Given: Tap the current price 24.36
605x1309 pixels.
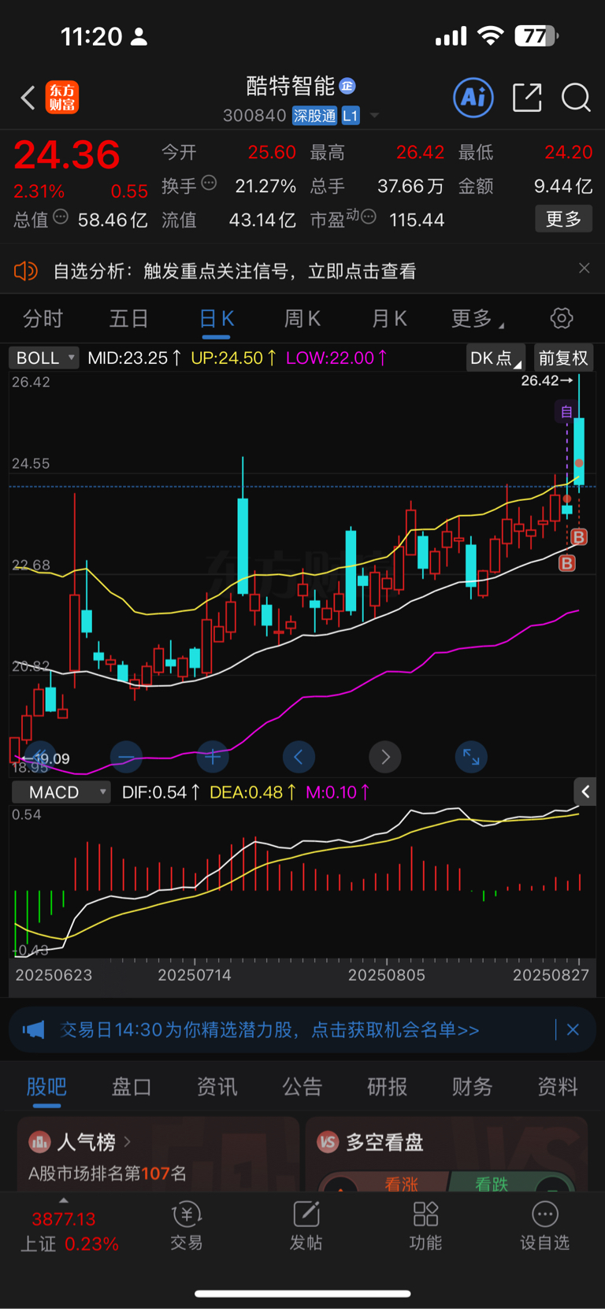Looking at the screenshot, I should pyautogui.click(x=67, y=155).
